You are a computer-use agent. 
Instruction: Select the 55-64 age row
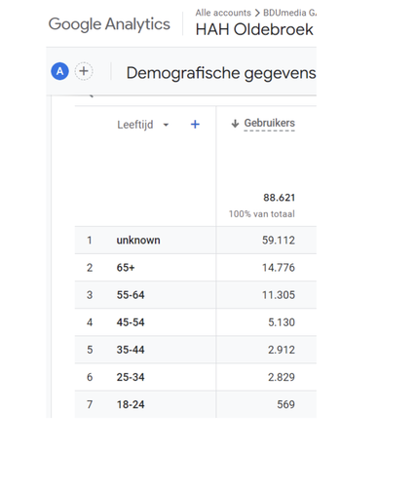click(x=196, y=295)
